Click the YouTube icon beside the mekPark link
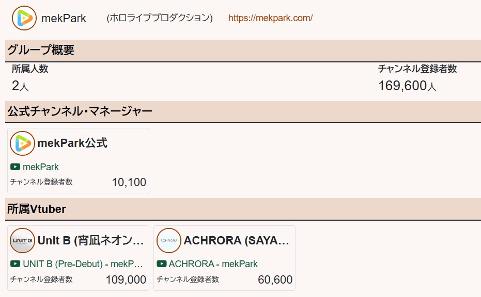The height and width of the screenshot is (297, 481). click(15, 167)
